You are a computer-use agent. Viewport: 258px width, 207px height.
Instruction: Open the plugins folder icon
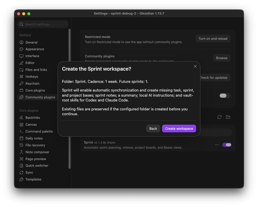[228, 117]
